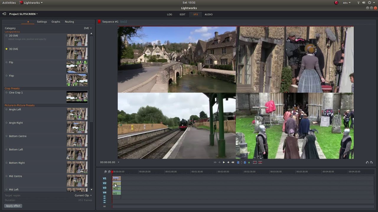Favorite the Flip effect star

coord(6,62)
